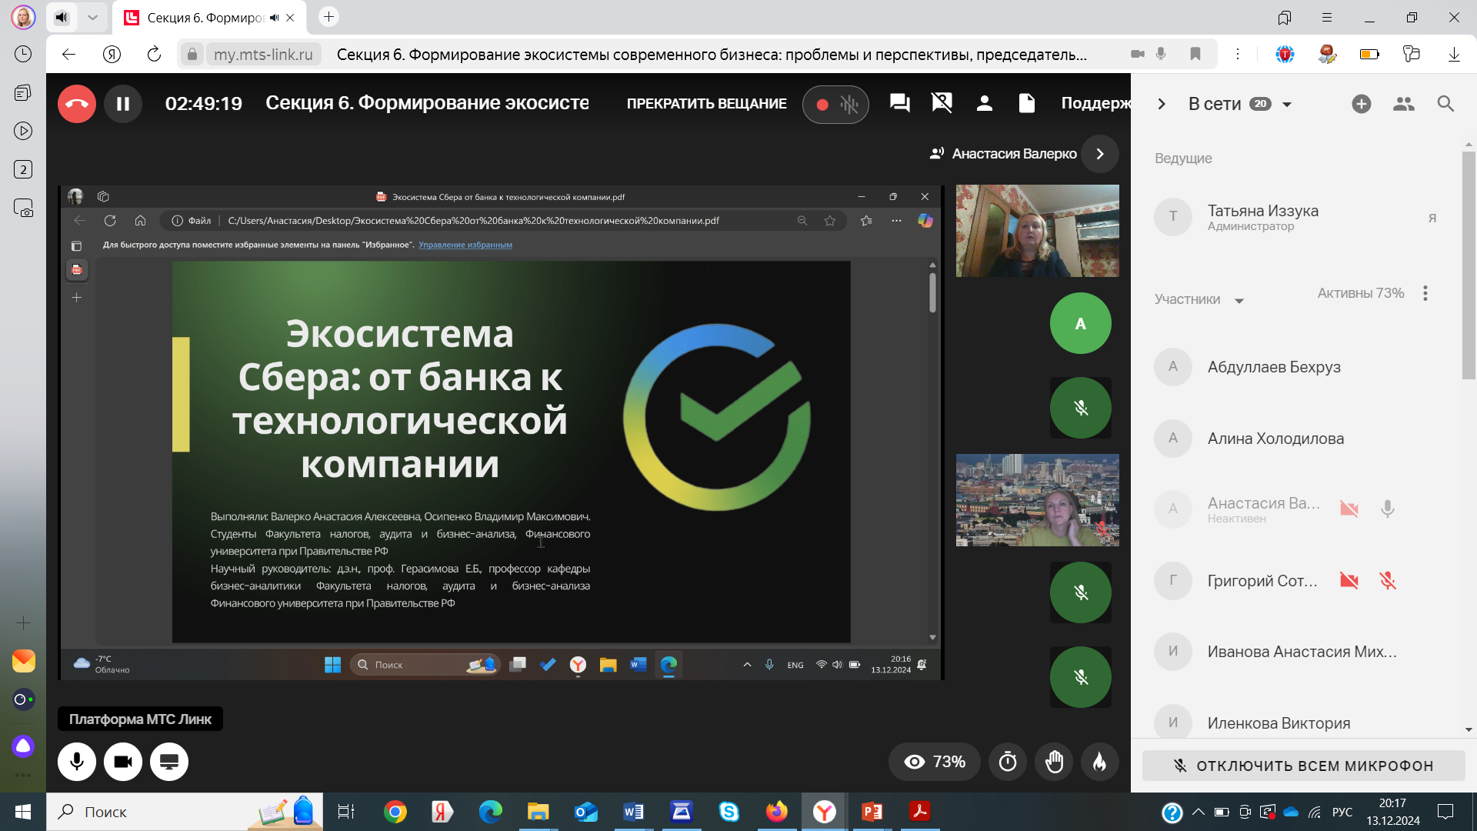Open the Поддержка tab
1477x831 pixels.
coord(1095,103)
